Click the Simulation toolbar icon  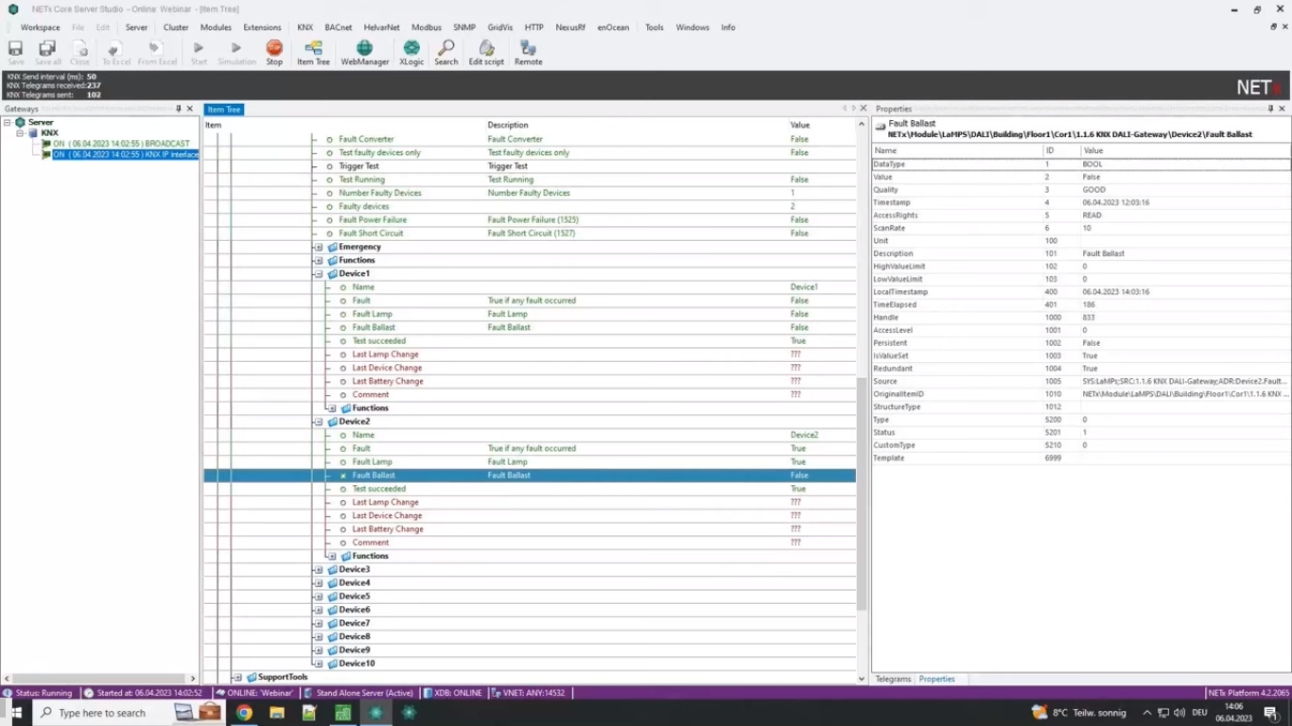click(x=236, y=53)
